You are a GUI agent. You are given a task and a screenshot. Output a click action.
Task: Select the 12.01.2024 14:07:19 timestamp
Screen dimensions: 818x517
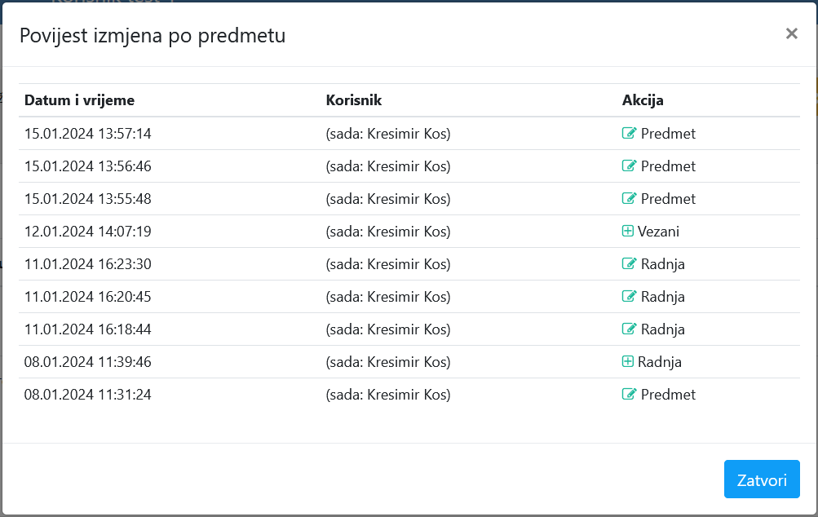[88, 232]
